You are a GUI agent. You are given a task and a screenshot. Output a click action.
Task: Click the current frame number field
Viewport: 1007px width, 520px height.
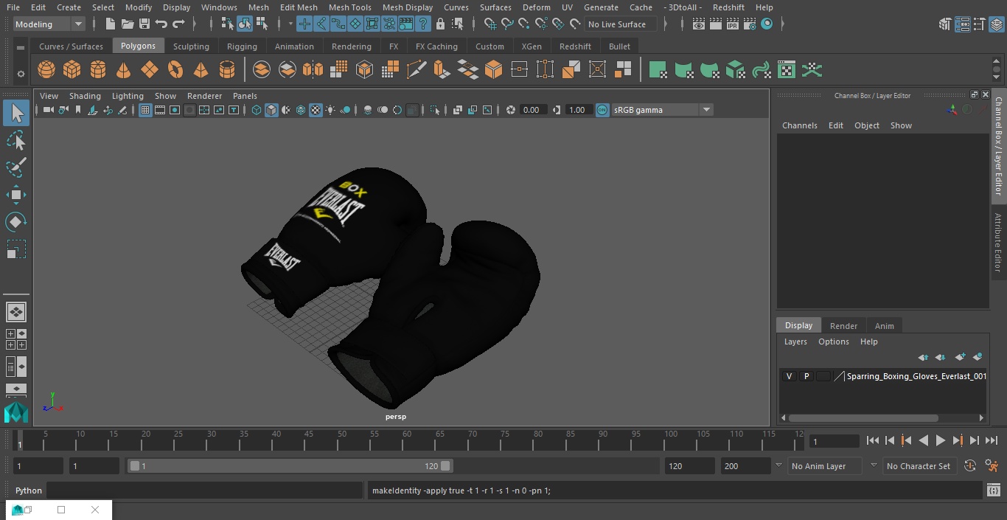(x=834, y=441)
